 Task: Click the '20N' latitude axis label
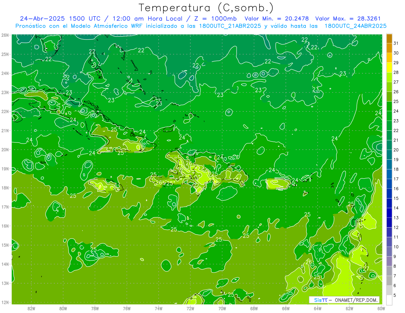click(x=5, y=150)
